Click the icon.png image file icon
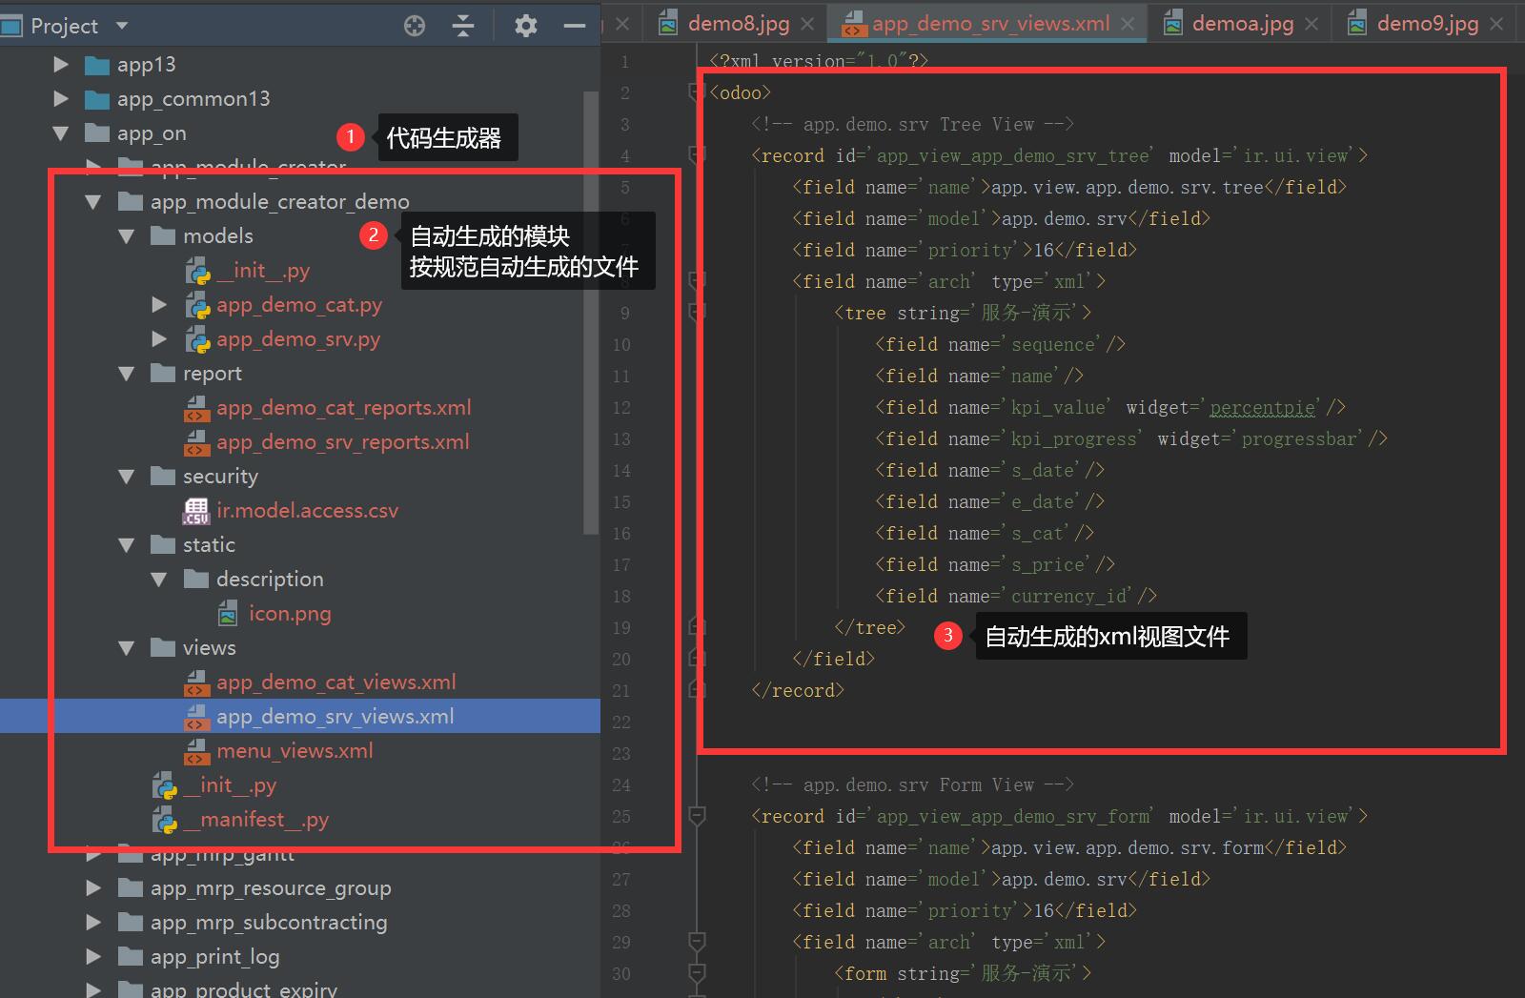Viewport: 1525px width, 998px height. click(x=228, y=614)
